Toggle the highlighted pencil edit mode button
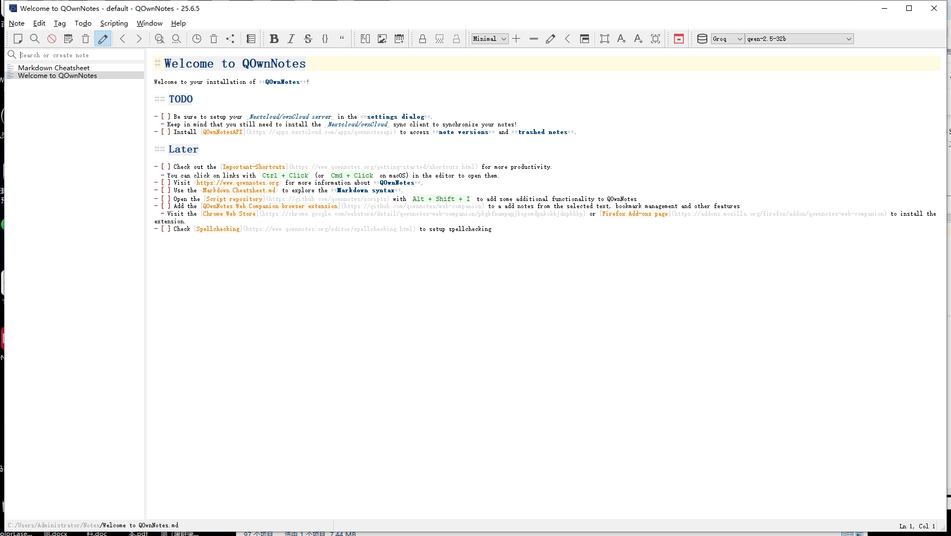Screen dimensions: 951x536 point(103,39)
